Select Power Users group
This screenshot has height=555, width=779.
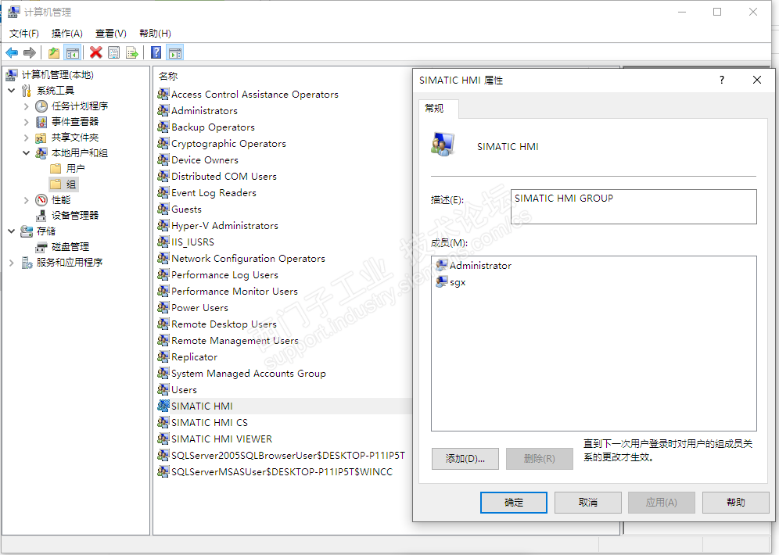pyautogui.click(x=199, y=307)
